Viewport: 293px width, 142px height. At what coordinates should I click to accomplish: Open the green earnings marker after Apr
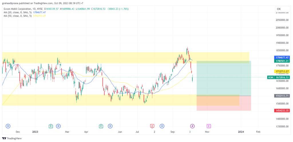[x=101, y=126]
